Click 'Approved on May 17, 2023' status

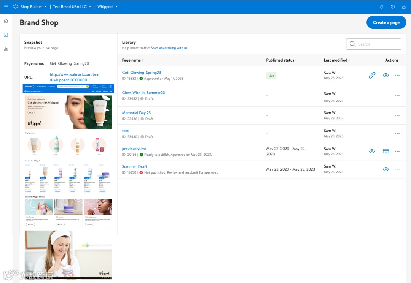click(x=164, y=79)
